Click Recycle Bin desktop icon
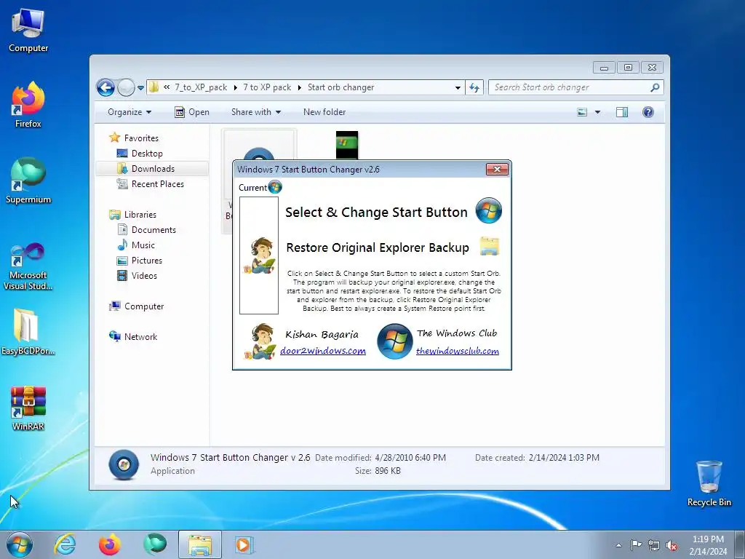 (x=709, y=483)
